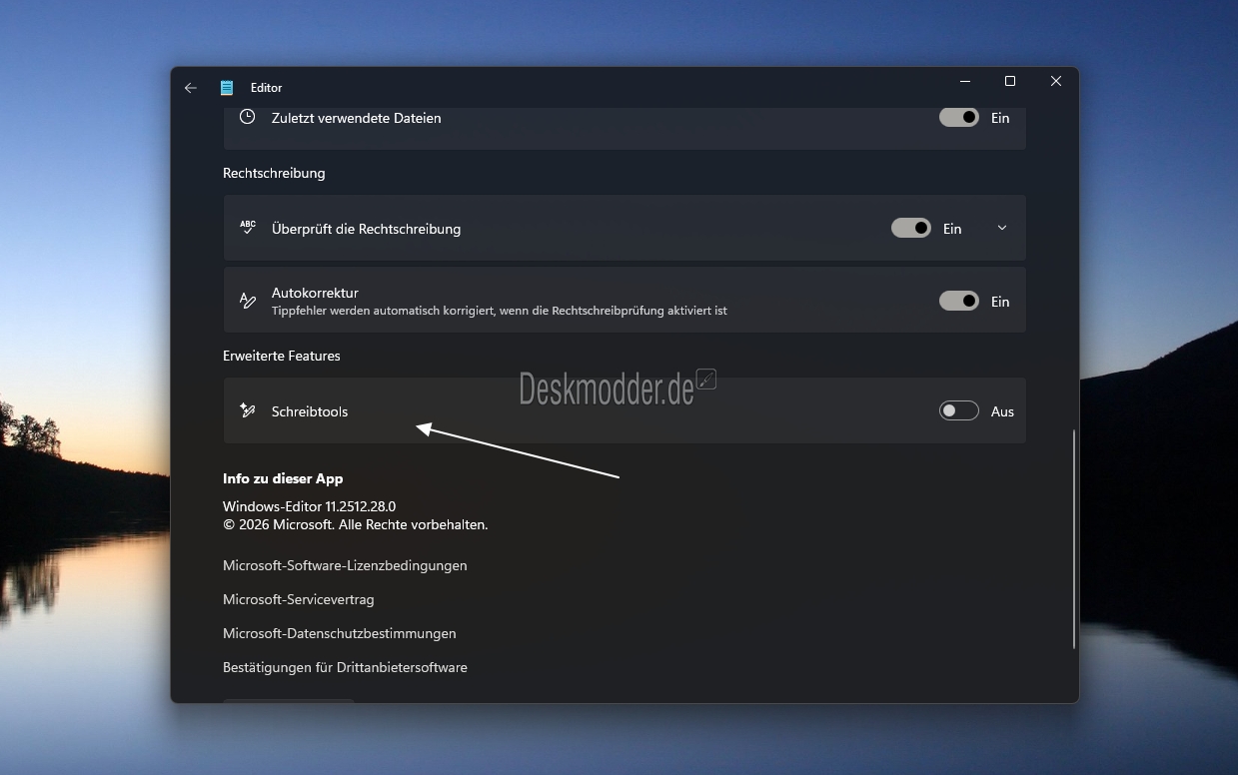Viewport: 1238px width, 775px height.
Task: Expand the Rechtschreibung options chevron
Action: [1002, 229]
